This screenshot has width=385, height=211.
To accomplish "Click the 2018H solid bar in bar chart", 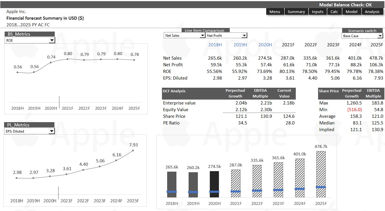I will (172, 185).
